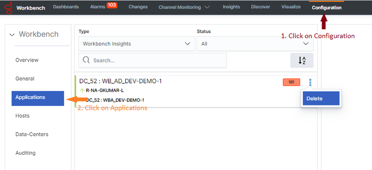The height and width of the screenshot is (170, 372).
Task: Expand the Channel Monitoring menu
Action: 184,7
